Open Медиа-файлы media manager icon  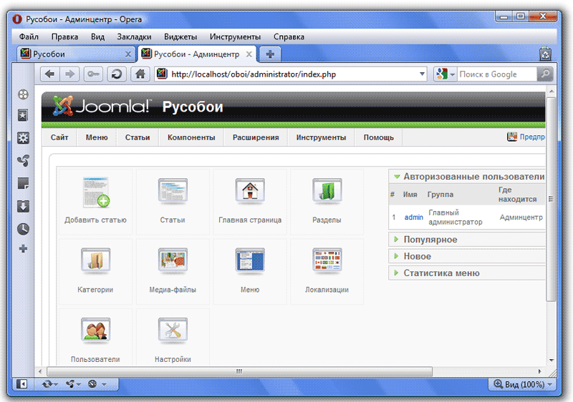click(173, 263)
